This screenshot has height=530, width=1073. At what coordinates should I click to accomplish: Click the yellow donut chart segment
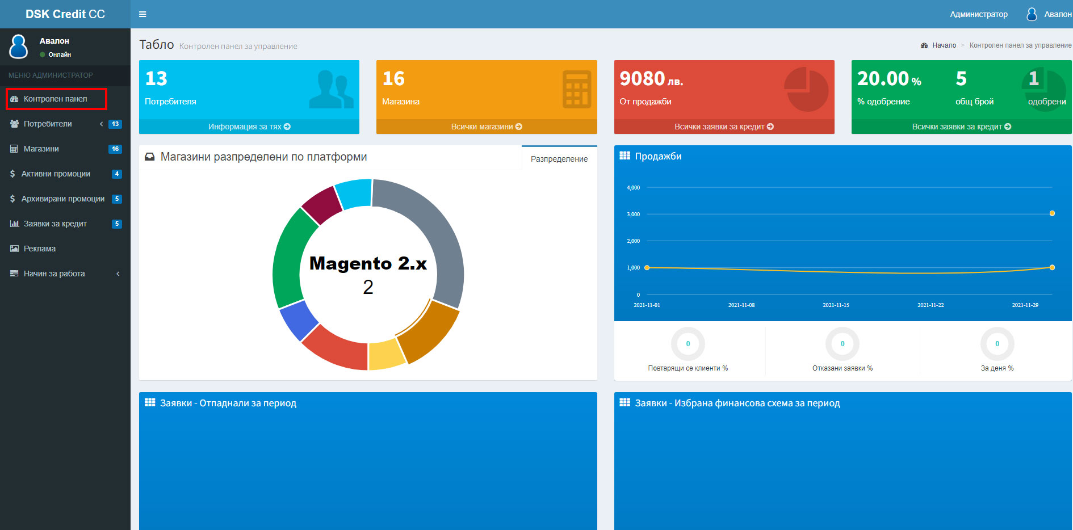click(385, 355)
